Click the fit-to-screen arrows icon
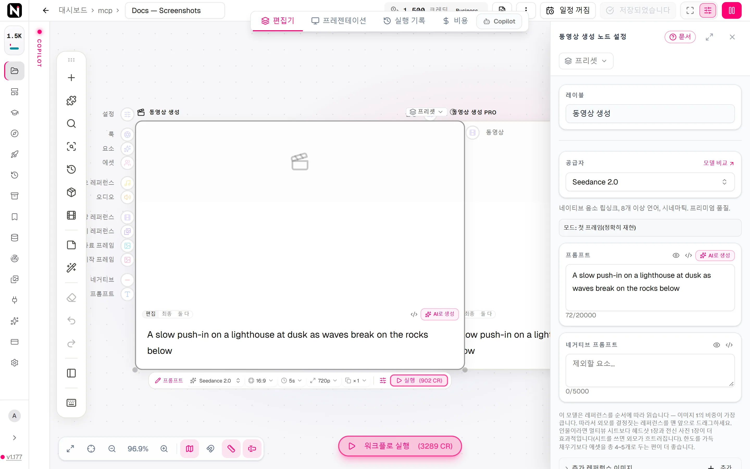This screenshot has height=469, width=750. [x=70, y=448]
